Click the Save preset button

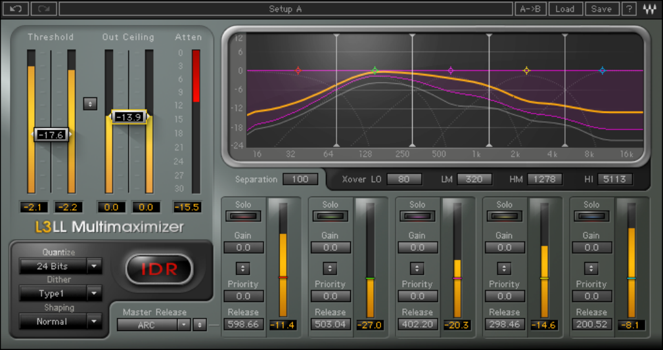point(601,9)
